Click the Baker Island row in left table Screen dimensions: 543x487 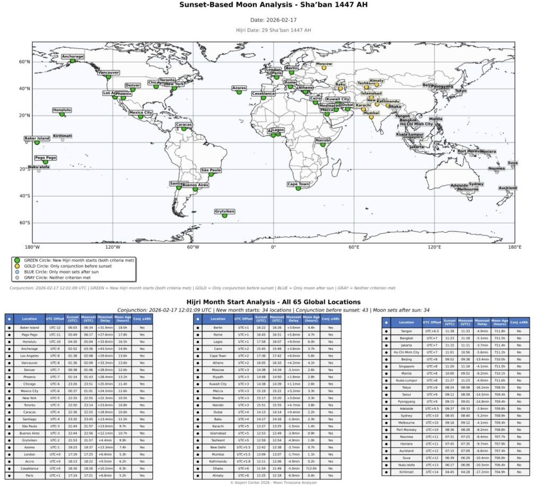pos(29,328)
